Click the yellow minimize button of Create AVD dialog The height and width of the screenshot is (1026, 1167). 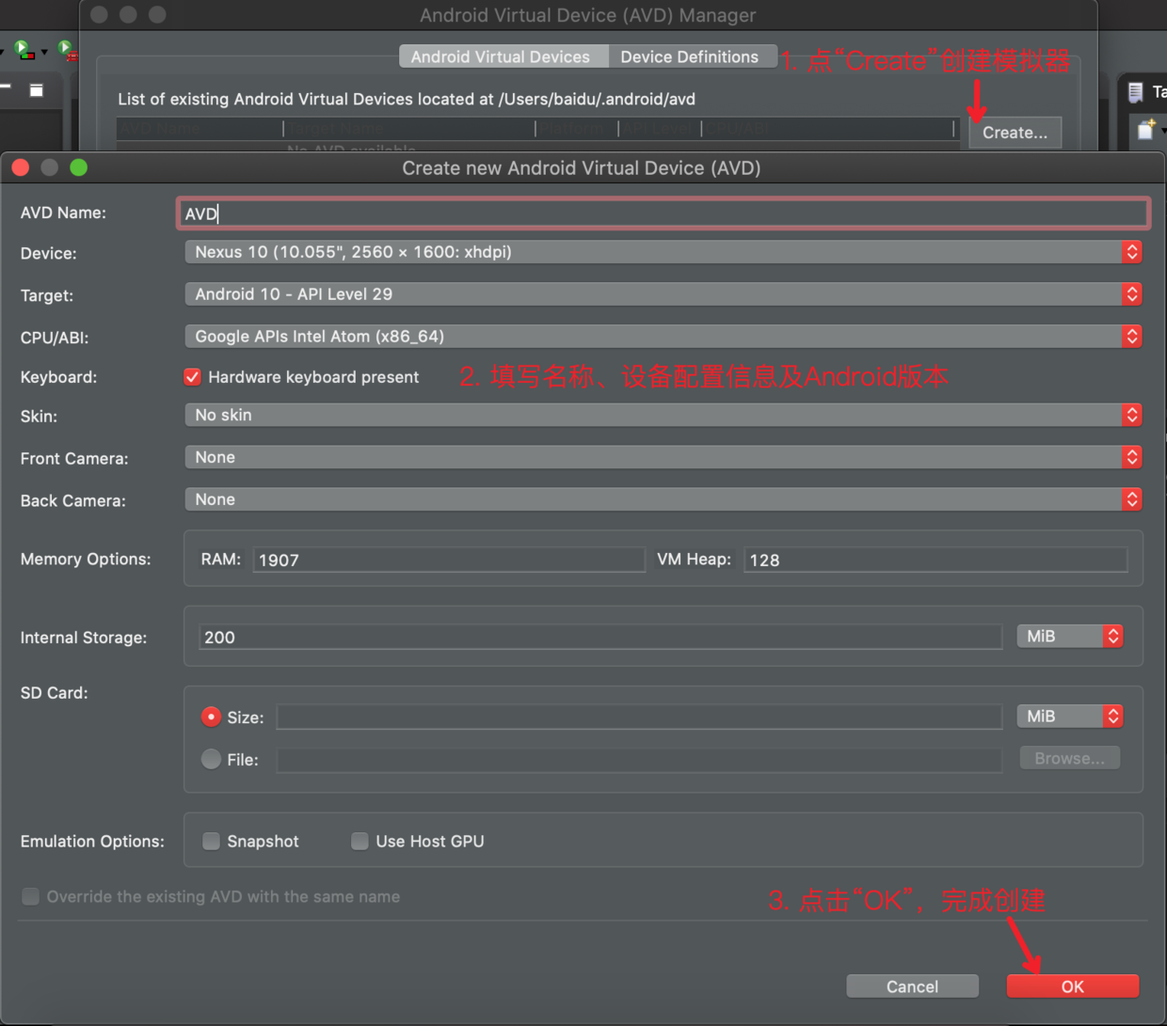(x=50, y=167)
